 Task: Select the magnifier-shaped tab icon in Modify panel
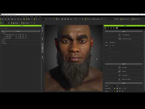[x=114, y=28]
